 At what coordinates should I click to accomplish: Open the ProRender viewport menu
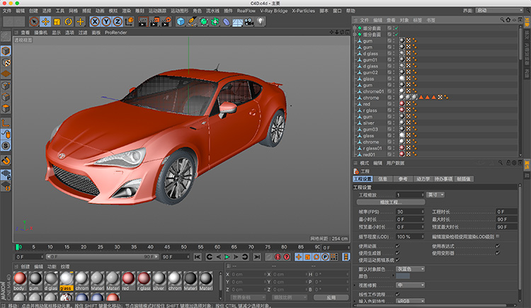(x=115, y=33)
